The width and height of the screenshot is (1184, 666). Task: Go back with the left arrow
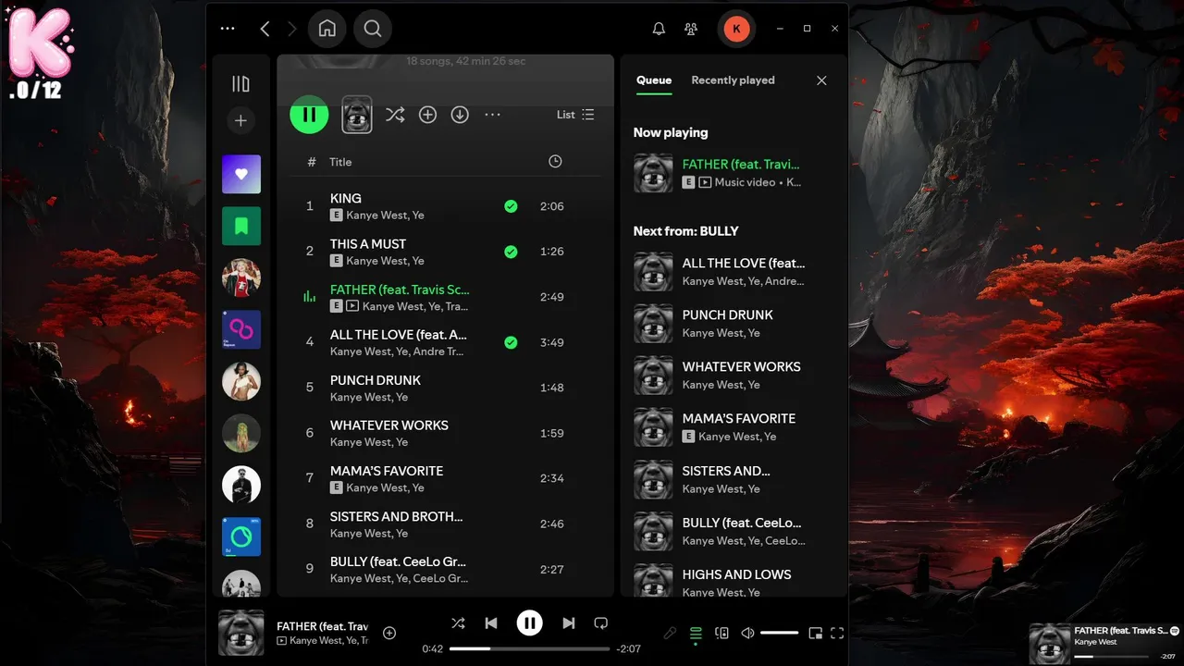(x=265, y=29)
